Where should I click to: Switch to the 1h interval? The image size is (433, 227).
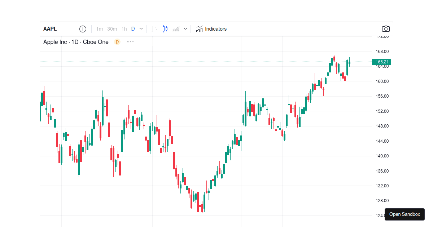tap(124, 29)
